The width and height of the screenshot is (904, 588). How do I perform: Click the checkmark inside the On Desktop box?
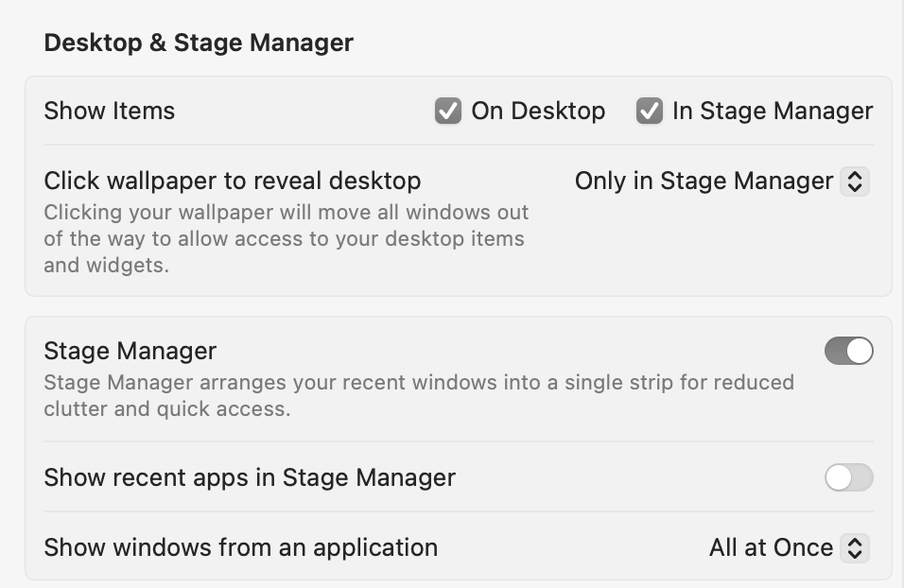pos(448,111)
